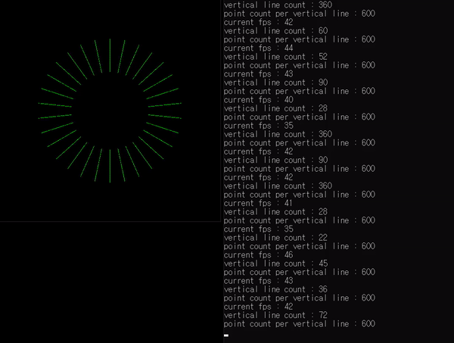
Task: Click the blinking console cursor at the prompt
Action: [x=226, y=335]
